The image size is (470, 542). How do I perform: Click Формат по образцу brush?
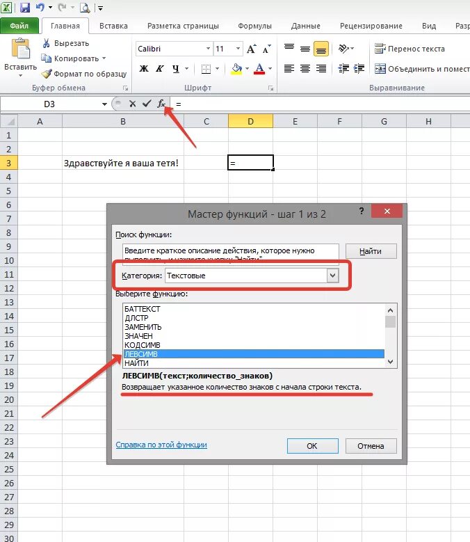[x=84, y=74]
